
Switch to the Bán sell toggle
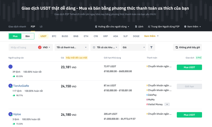coord(28,36)
